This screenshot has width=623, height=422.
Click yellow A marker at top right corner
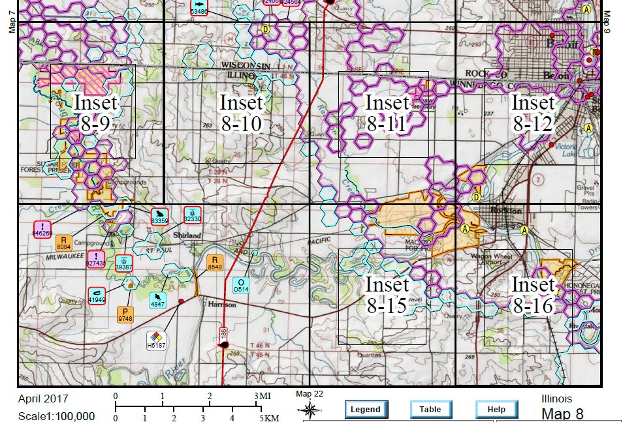(587, 10)
